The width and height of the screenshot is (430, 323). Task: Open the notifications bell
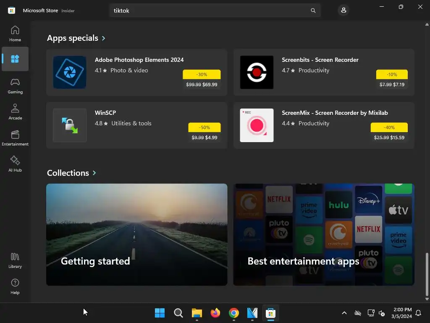418,313
